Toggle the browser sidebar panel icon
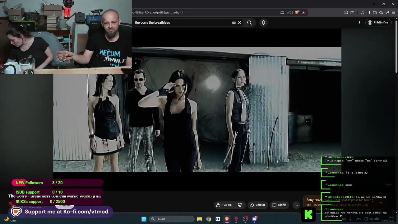 coord(368,12)
